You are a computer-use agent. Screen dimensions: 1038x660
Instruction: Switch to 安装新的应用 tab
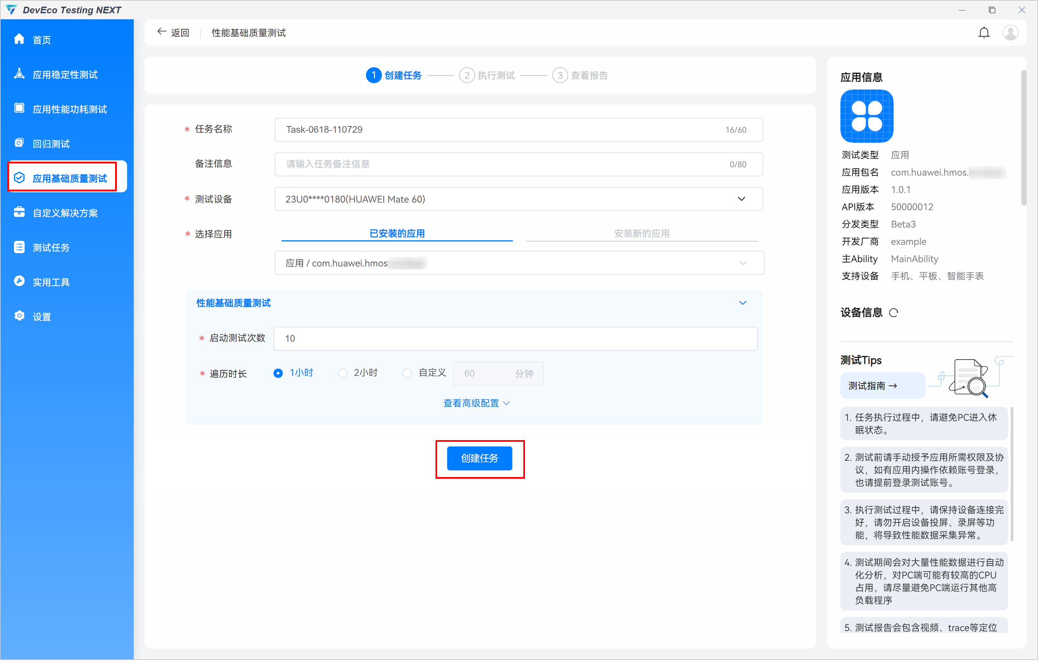[641, 234]
